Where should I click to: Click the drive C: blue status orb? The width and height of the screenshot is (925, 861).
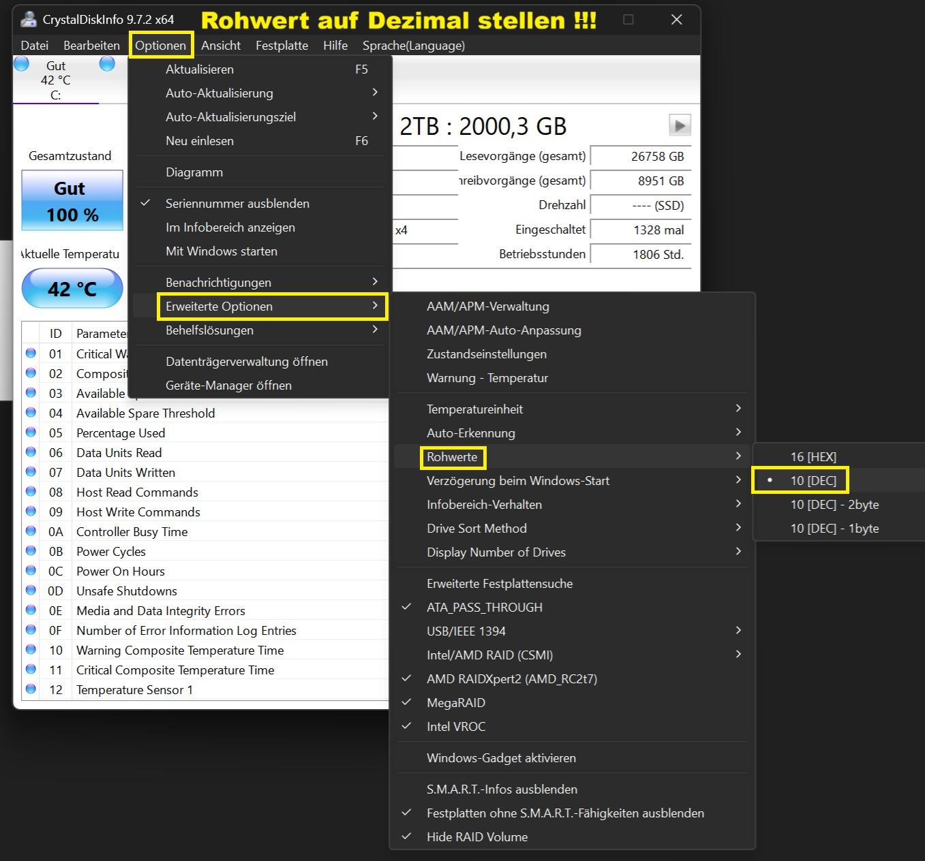click(22, 64)
